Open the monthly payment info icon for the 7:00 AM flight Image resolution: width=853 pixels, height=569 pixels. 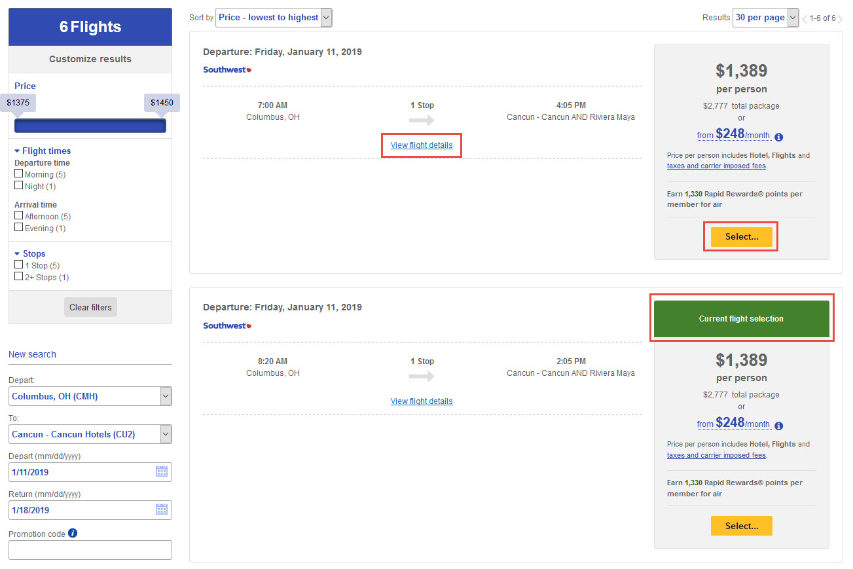click(778, 137)
